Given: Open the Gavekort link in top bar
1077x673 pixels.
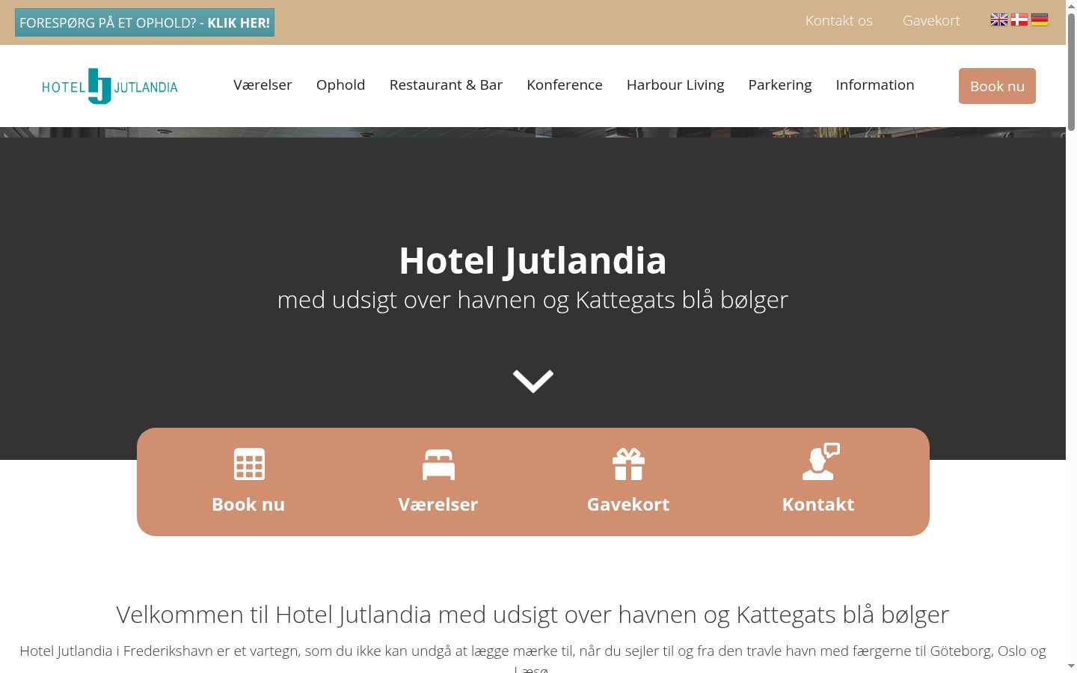Looking at the screenshot, I should 931,21.
